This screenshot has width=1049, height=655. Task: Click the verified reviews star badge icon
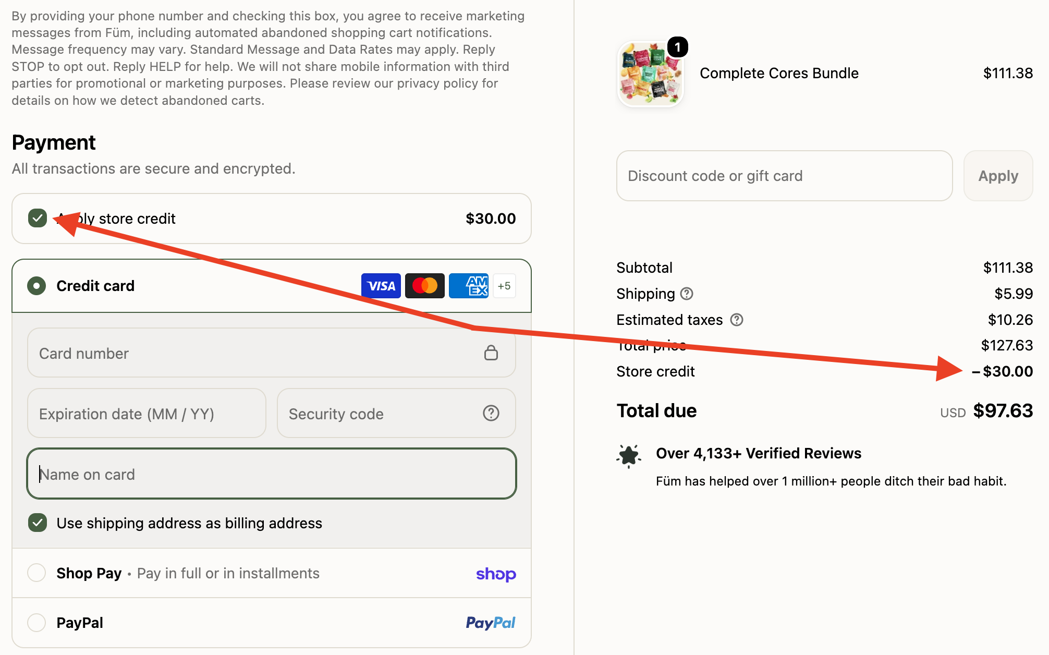click(629, 456)
